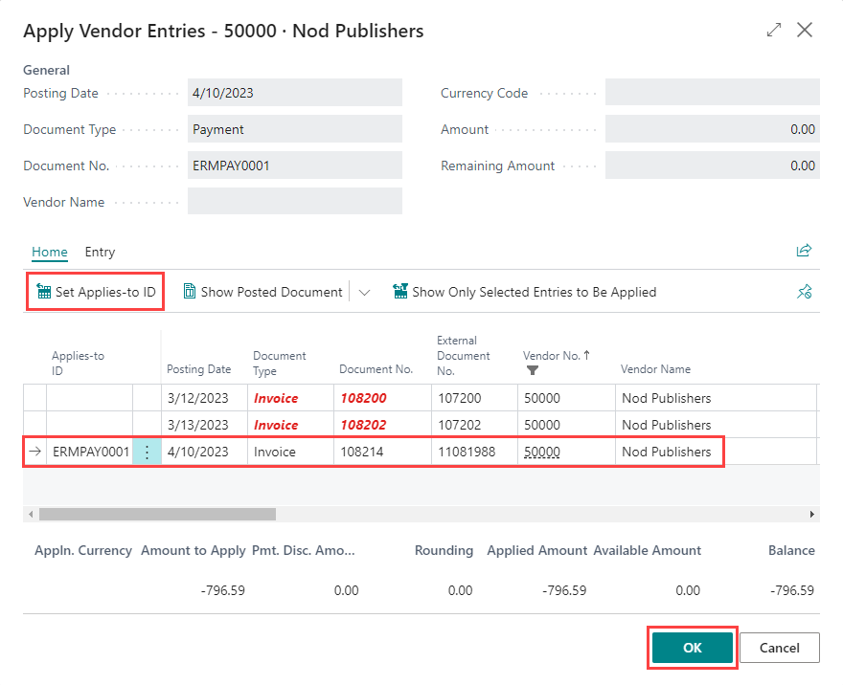Image resolution: width=843 pixels, height=685 pixels.
Task: Sort by the Vendor No. column header
Action: coord(557,355)
